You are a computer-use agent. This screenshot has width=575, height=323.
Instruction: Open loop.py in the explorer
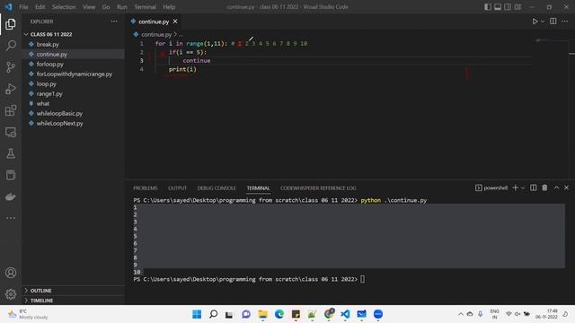(46, 83)
